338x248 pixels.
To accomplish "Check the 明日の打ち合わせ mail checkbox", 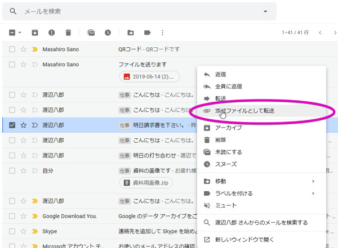I will pos(12,155).
